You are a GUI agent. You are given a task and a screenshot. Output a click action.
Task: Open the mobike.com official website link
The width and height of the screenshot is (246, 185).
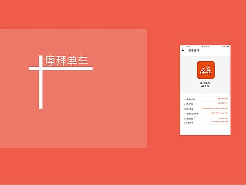(x=223, y=118)
